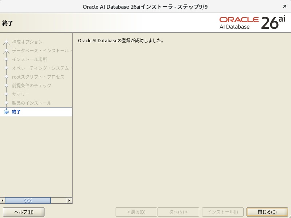This screenshot has height=218, width=291.
Task: Click the right arrow of sidebar scrollbar
Action: [x=69, y=201]
